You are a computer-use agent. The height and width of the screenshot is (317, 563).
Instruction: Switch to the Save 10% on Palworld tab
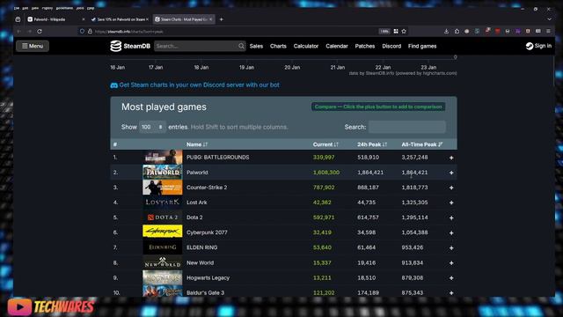(120, 19)
